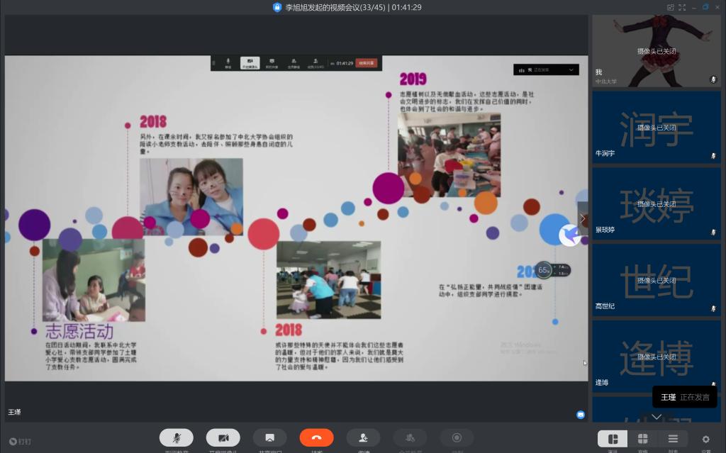
Task: Click the share window button
Action: pos(269,437)
